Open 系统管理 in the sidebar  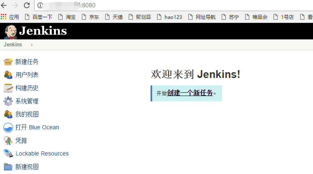click(27, 101)
